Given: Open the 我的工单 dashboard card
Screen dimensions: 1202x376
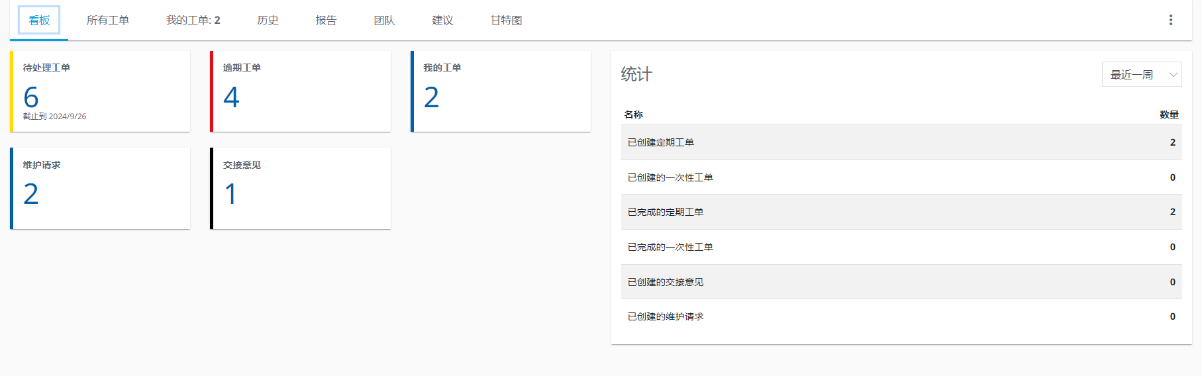Looking at the screenshot, I should pos(501,91).
